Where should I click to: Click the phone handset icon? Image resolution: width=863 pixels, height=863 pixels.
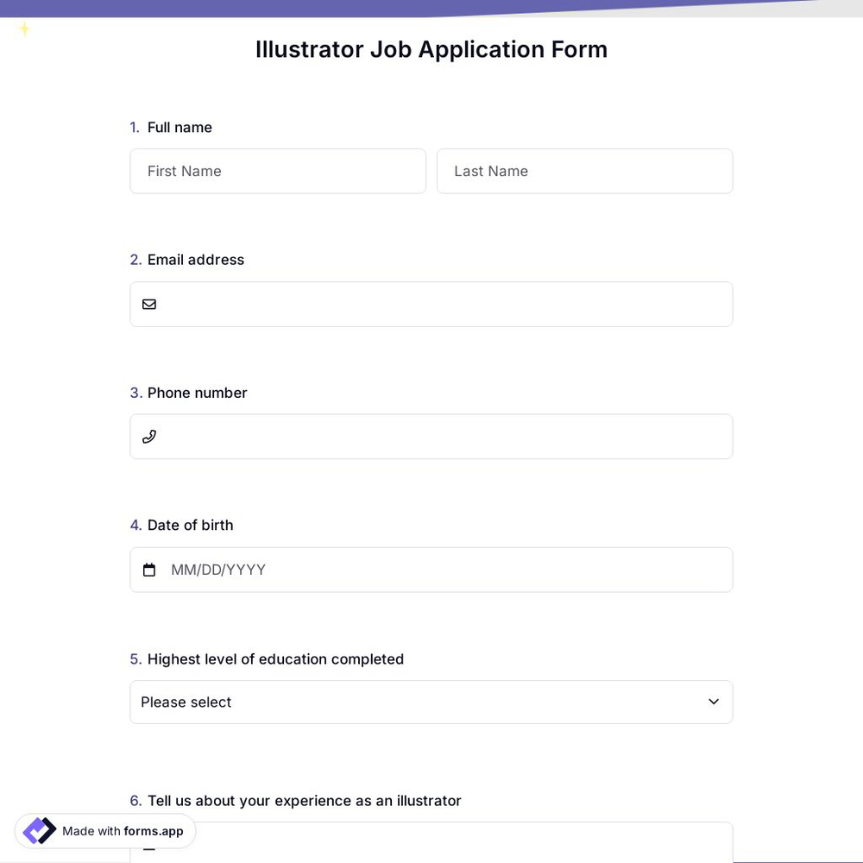click(x=149, y=437)
